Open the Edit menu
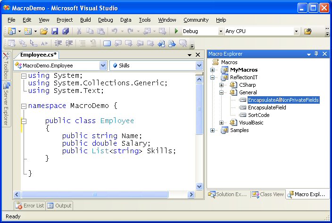The width and height of the screenshot is (332, 223). coord(27,20)
